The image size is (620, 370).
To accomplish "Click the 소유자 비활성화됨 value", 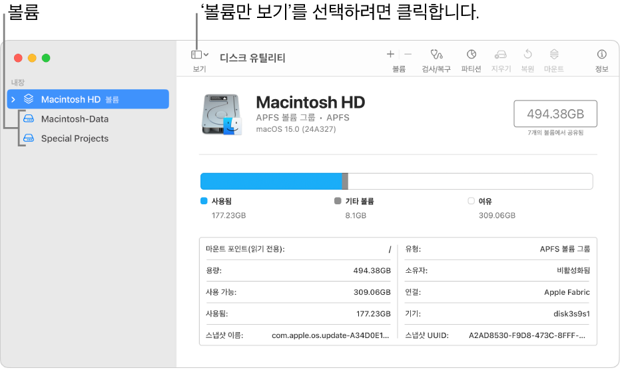I will point(573,270).
